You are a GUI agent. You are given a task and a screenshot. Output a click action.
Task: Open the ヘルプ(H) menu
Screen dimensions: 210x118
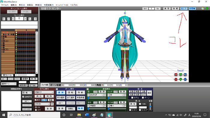[x=74, y=5]
